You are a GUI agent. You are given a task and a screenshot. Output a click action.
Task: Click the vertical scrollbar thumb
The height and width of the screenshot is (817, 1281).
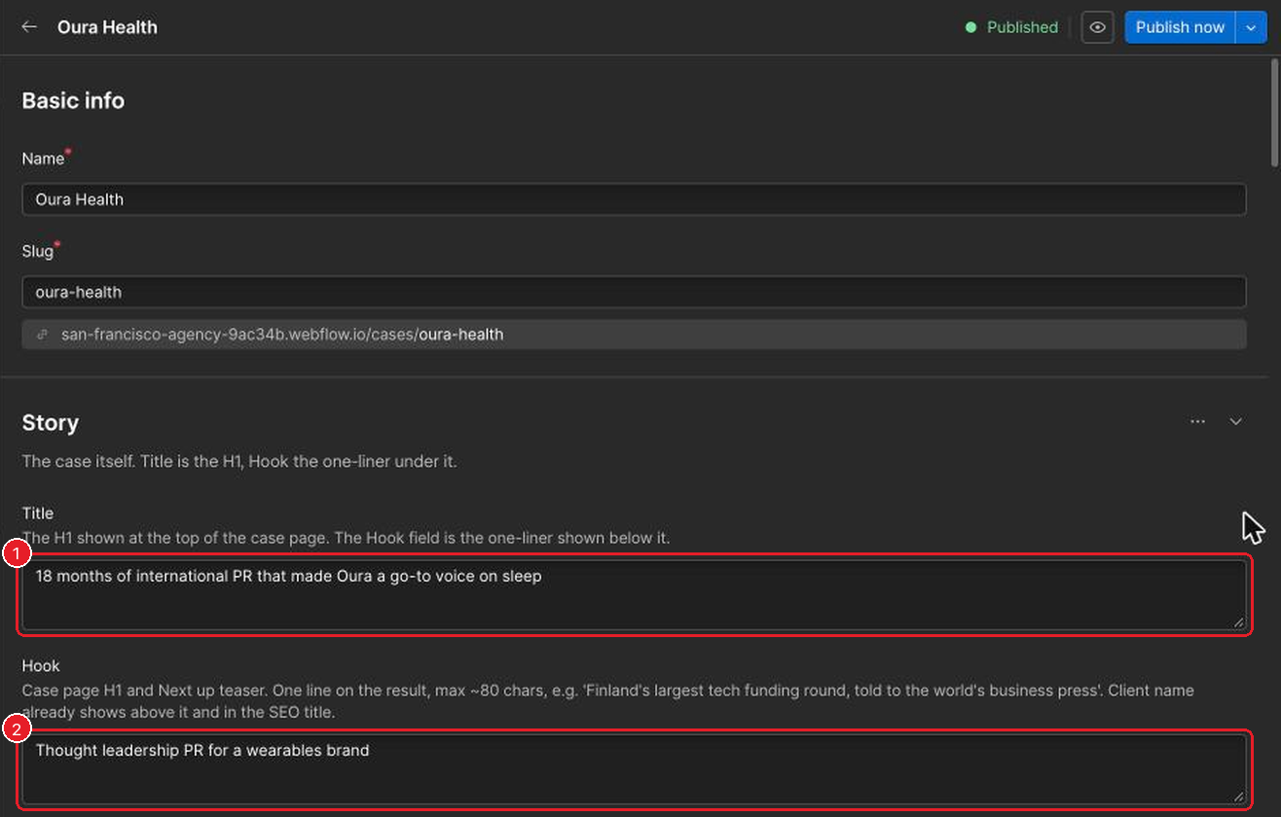tap(1275, 111)
